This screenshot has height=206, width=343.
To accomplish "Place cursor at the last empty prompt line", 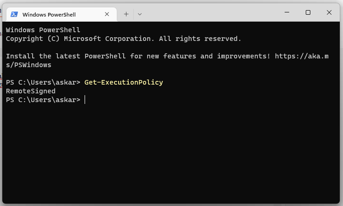I will [x=85, y=100].
